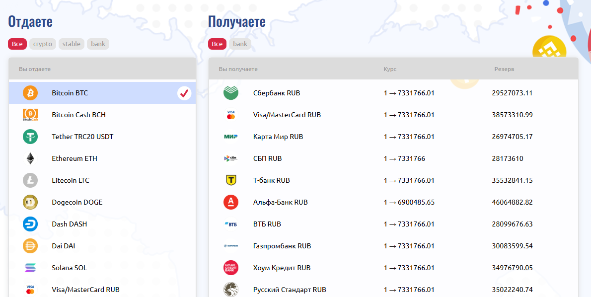The image size is (591, 297).
Task: Click the Русский Стандарт logo icon
Action: 230,290
